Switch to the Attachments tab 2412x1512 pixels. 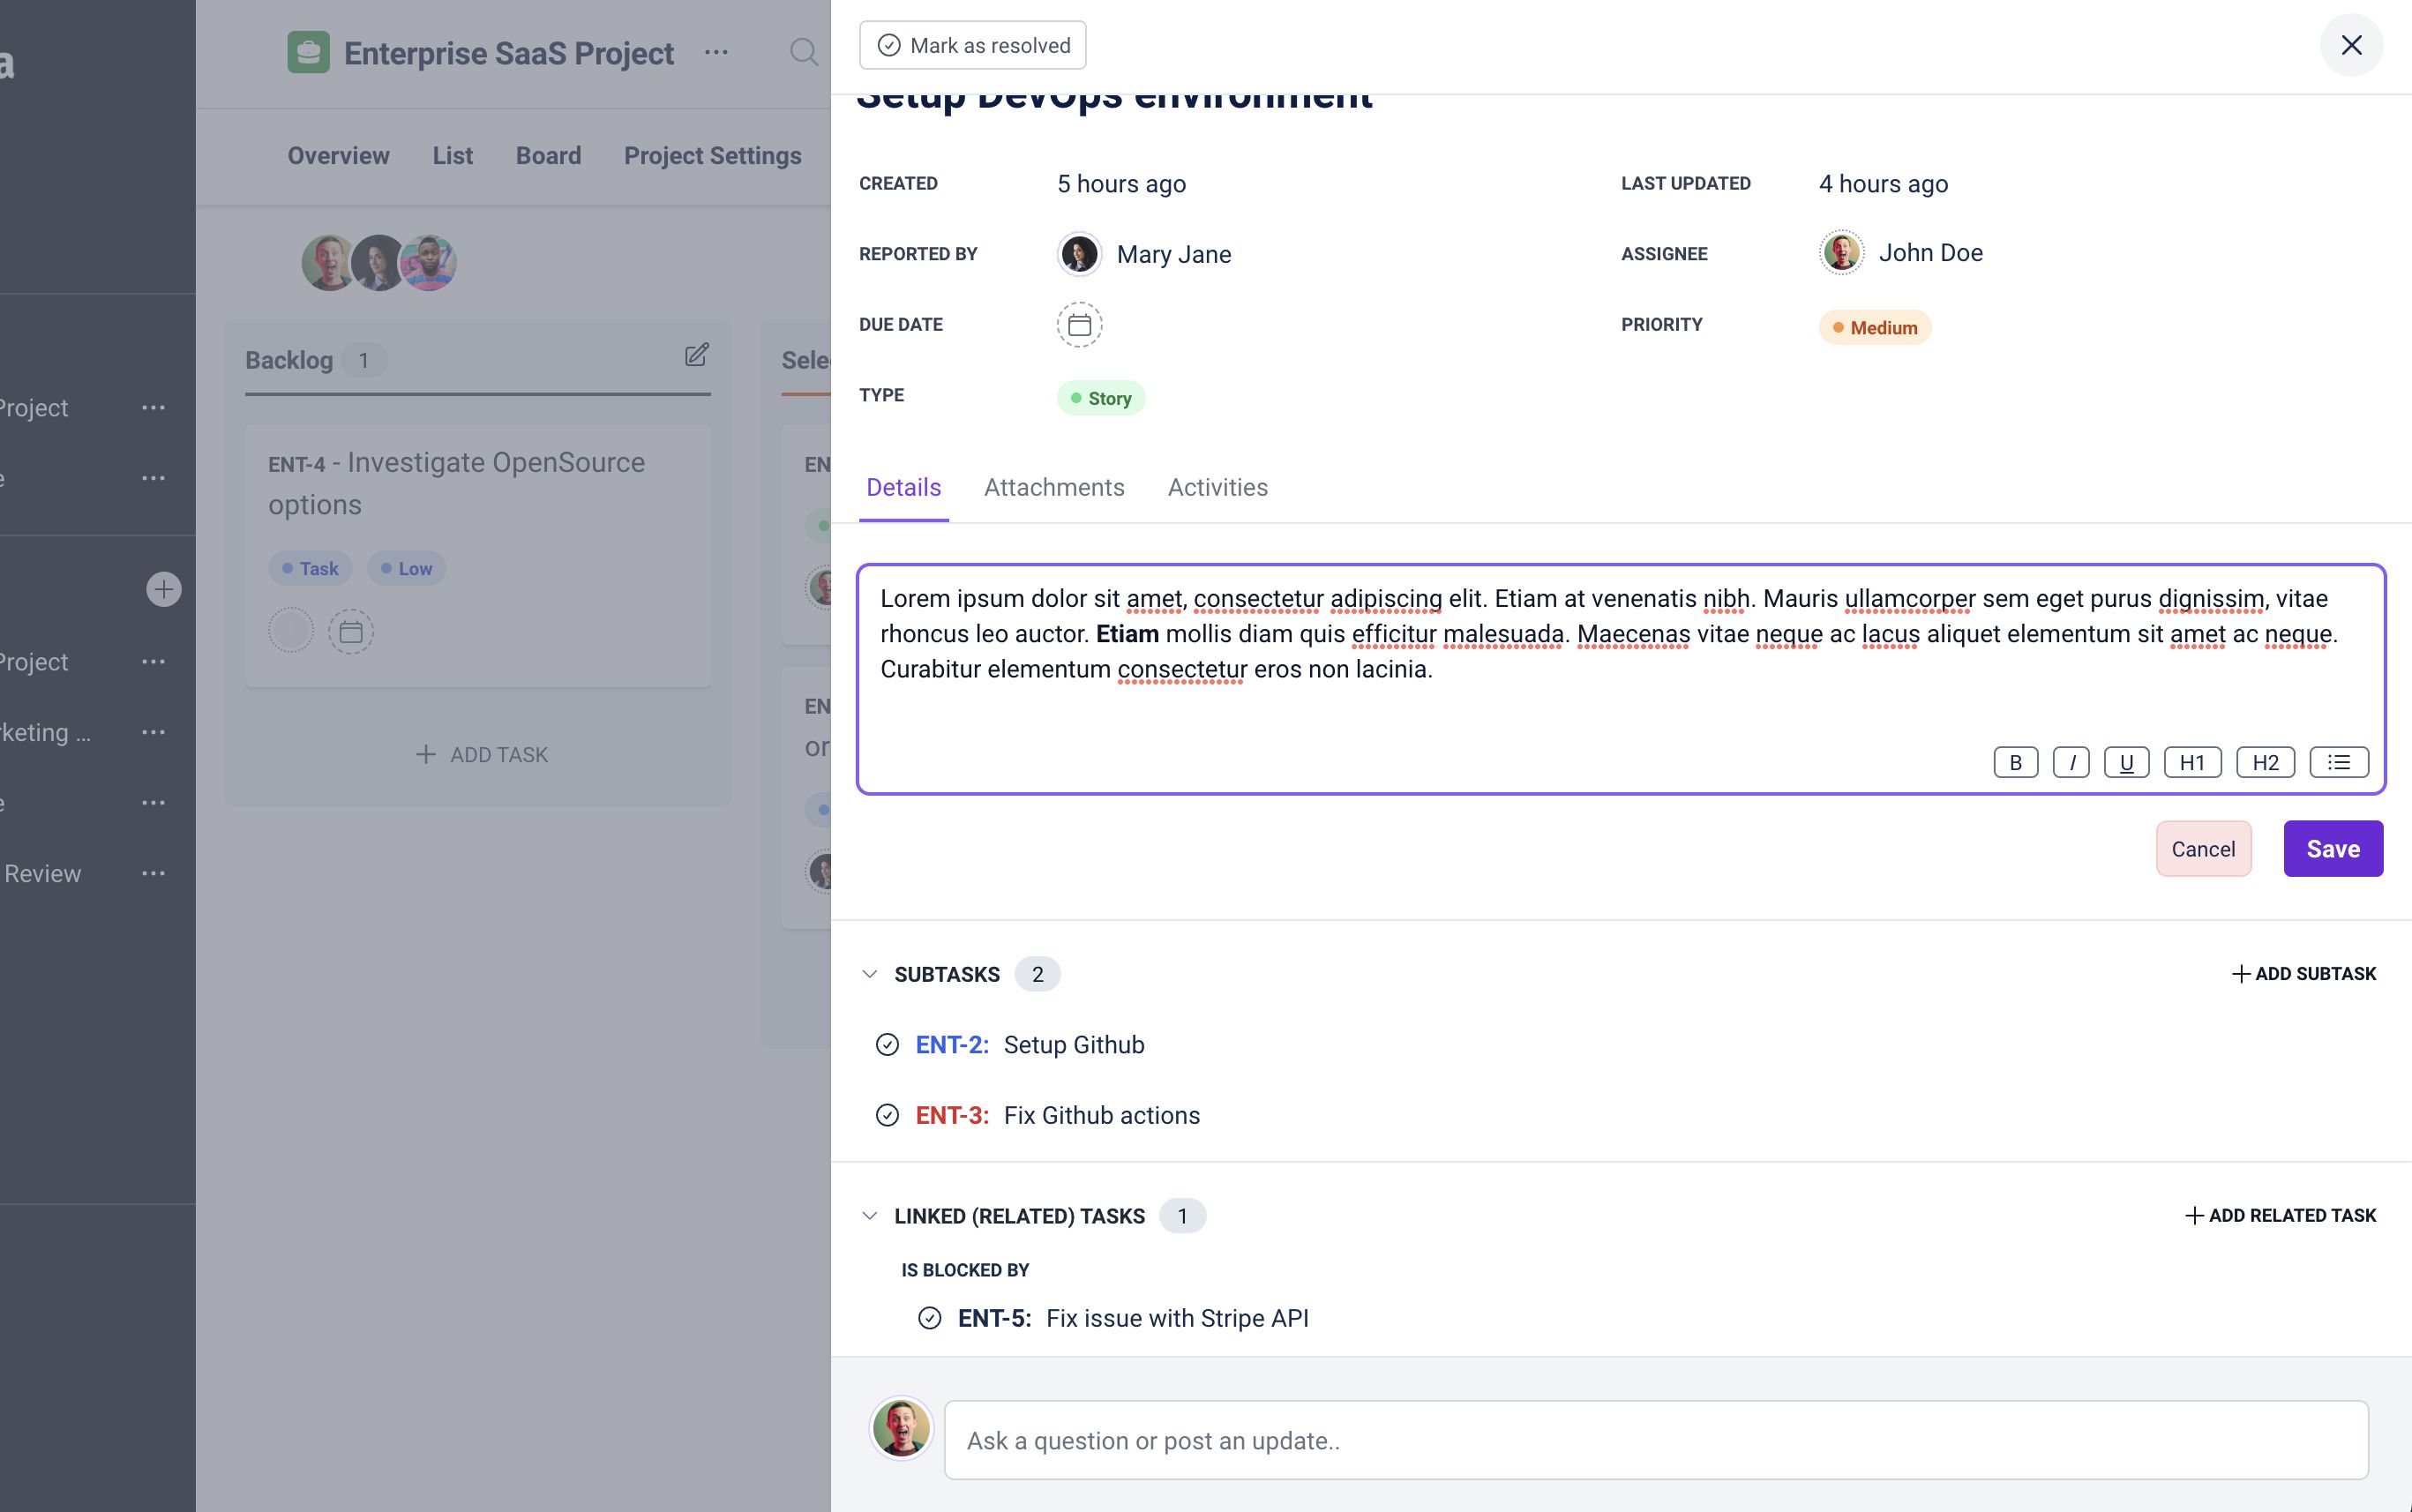pos(1054,487)
